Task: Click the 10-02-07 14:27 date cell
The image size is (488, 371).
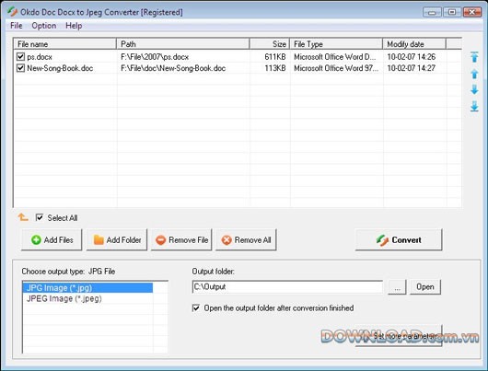Action: tap(412, 68)
